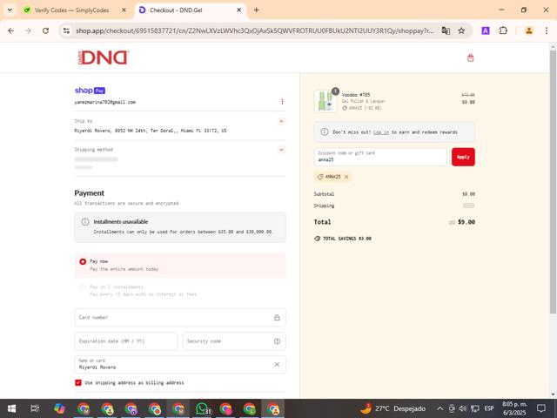This screenshot has height=418, width=557.
Task: Open the account options three-dot menu
Action: pos(282,102)
